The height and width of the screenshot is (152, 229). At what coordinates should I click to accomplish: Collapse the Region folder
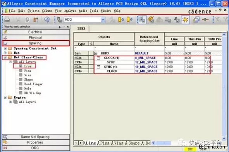(5, 97)
